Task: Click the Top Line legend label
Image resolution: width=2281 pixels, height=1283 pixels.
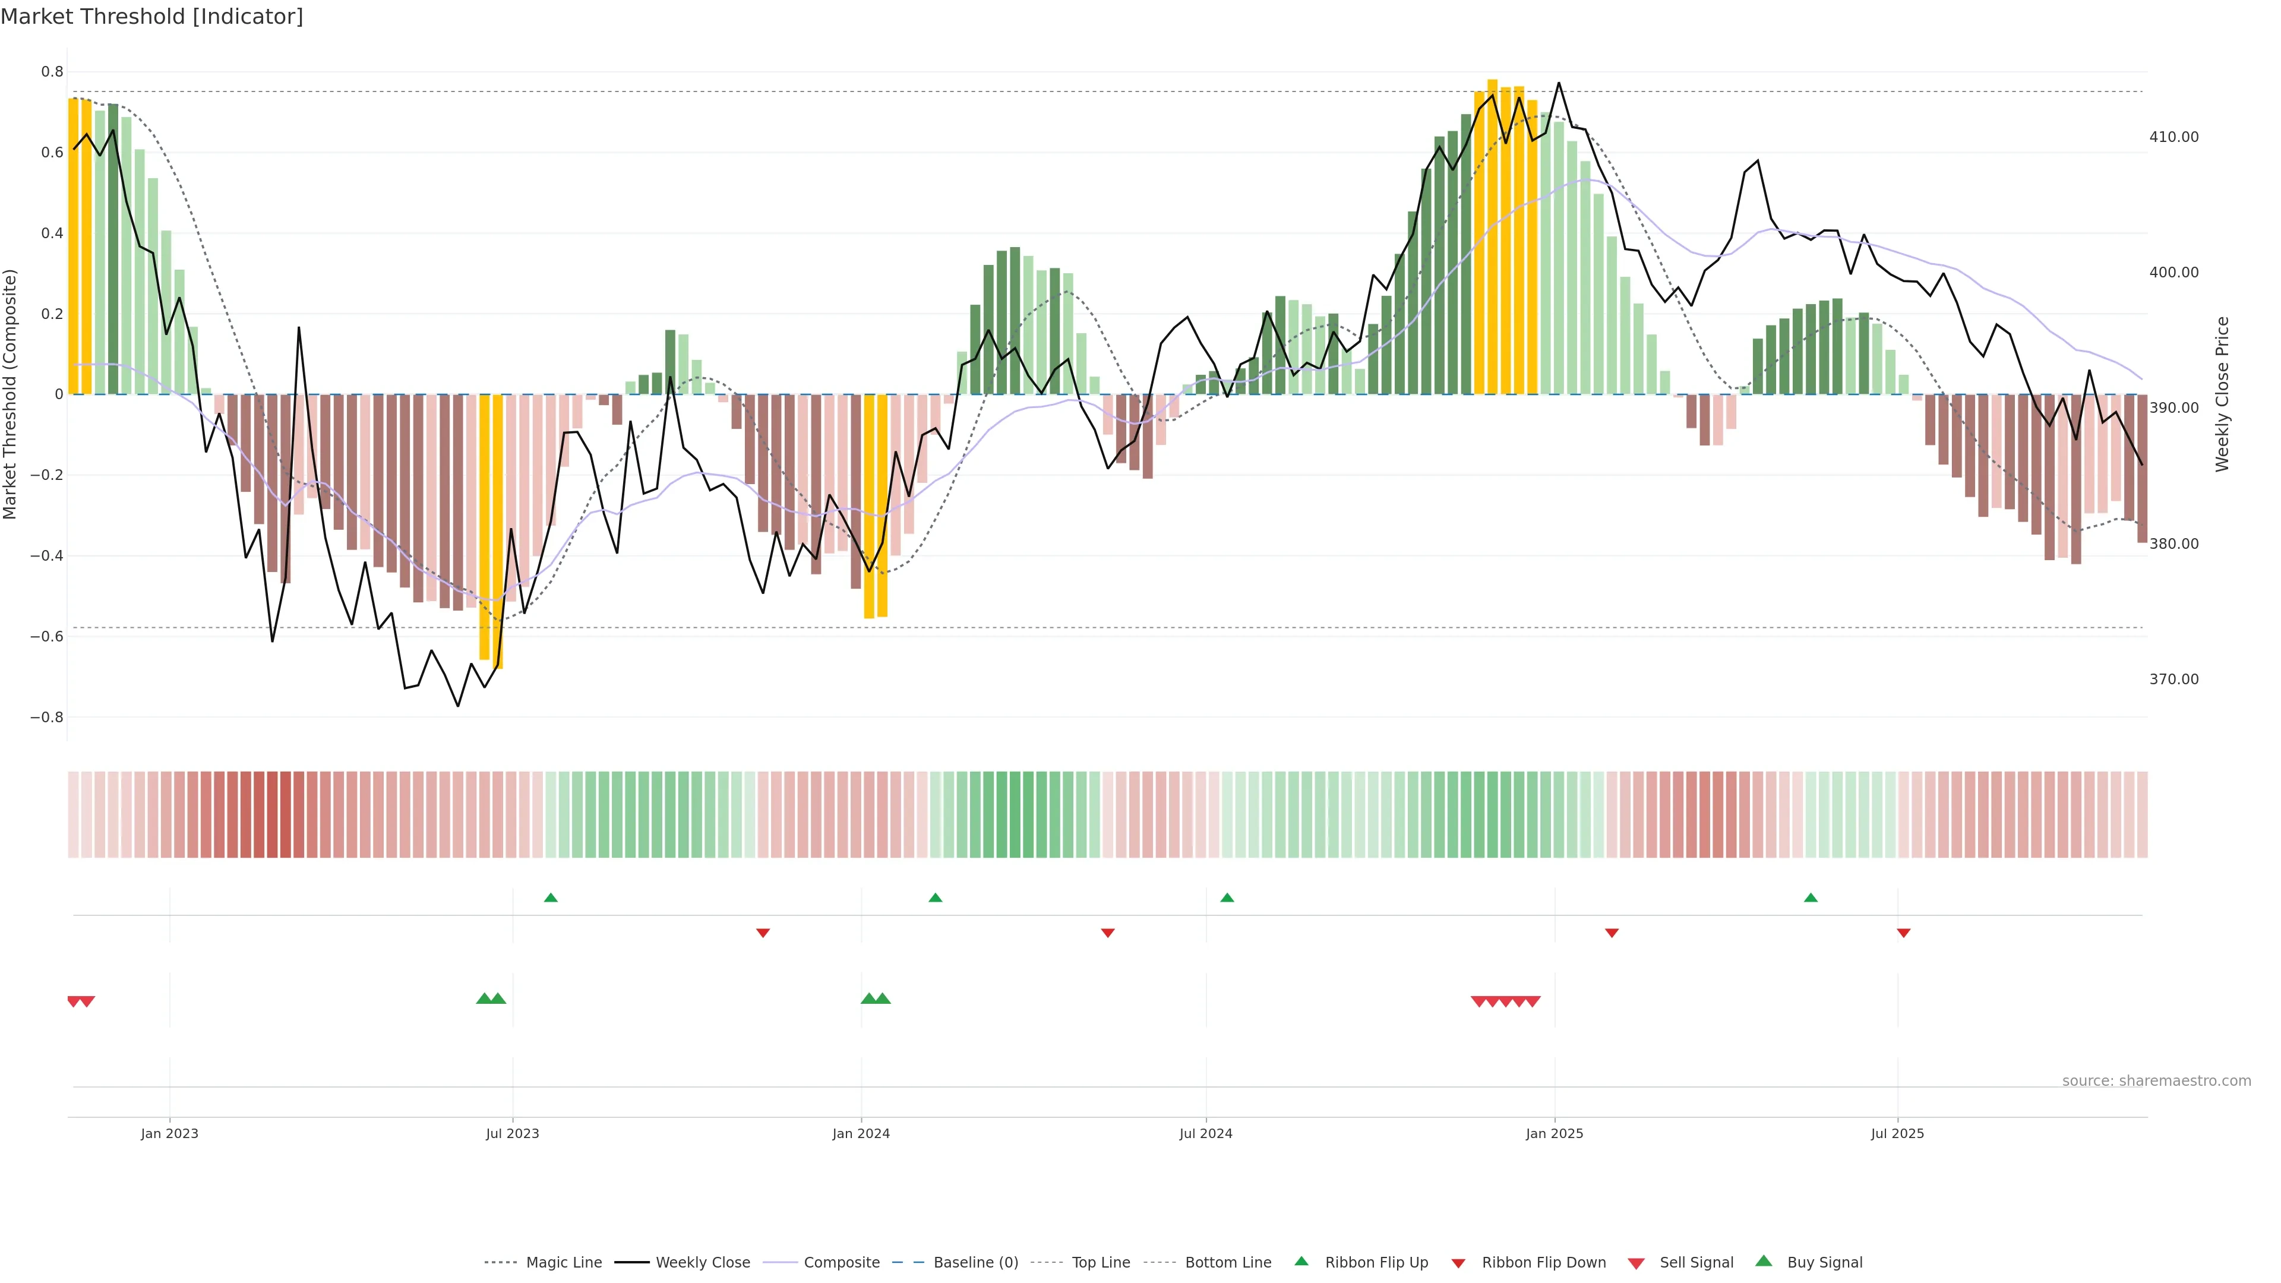Action: coord(1101,1263)
